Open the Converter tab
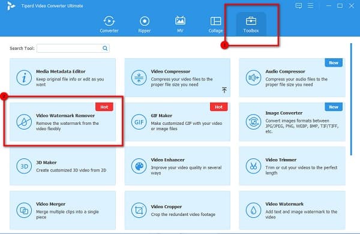360x234 pixels. click(109, 24)
